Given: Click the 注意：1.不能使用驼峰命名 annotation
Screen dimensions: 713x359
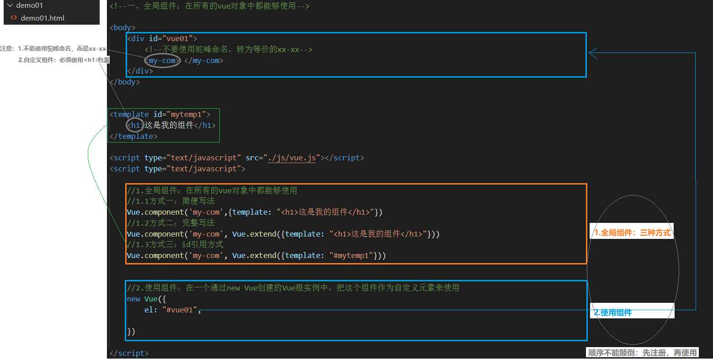Looking at the screenshot, I should pos(53,48).
